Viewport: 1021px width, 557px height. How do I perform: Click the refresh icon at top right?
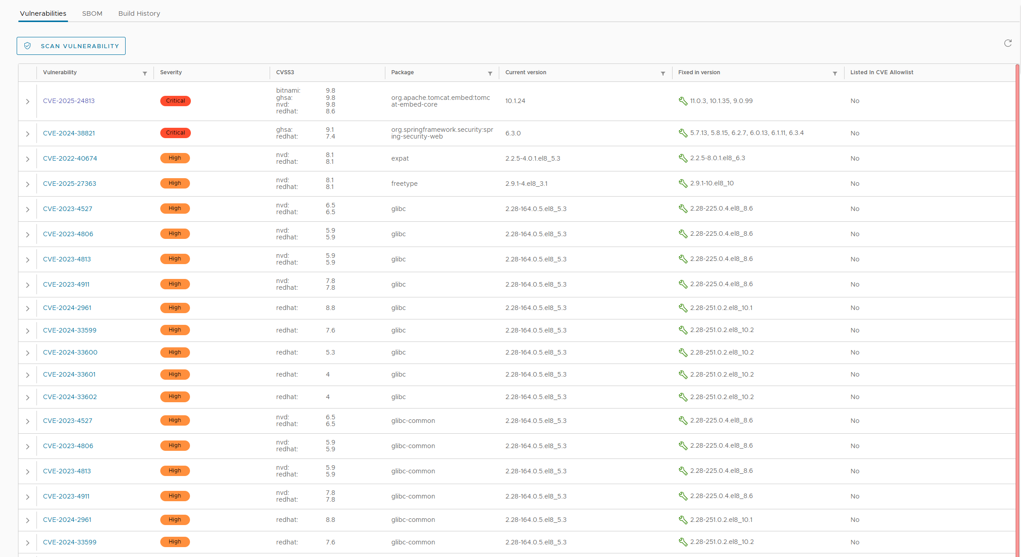[x=1008, y=43]
